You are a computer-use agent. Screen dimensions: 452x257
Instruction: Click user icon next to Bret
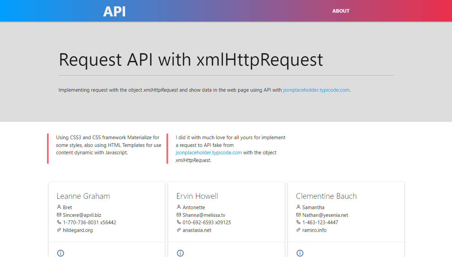(x=59, y=207)
